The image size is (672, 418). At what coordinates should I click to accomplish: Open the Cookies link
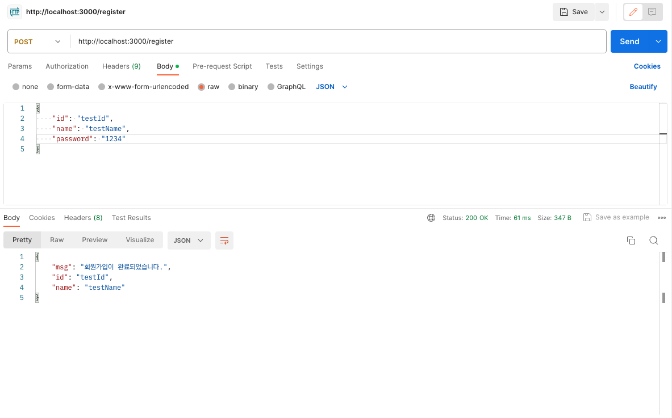(x=646, y=66)
